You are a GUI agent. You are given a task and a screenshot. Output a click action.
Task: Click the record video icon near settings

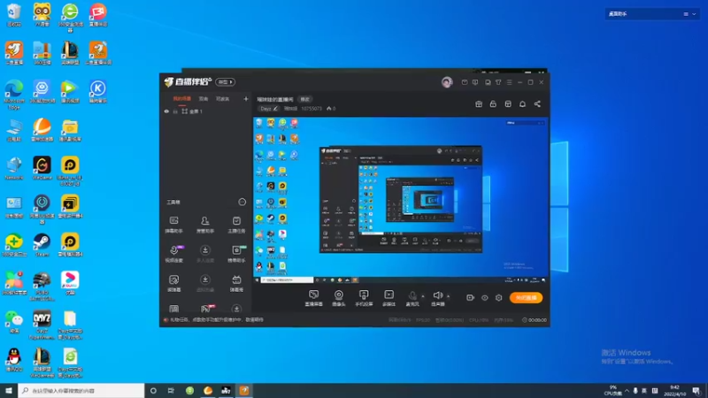click(470, 298)
